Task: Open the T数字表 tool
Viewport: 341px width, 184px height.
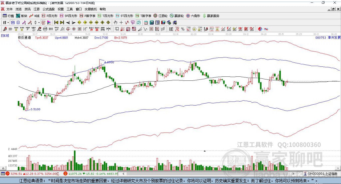Action: click(143, 16)
